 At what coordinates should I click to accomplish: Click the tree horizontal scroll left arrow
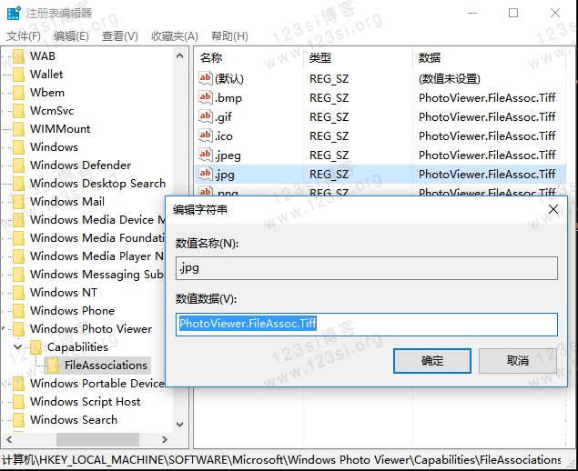[9, 439]
